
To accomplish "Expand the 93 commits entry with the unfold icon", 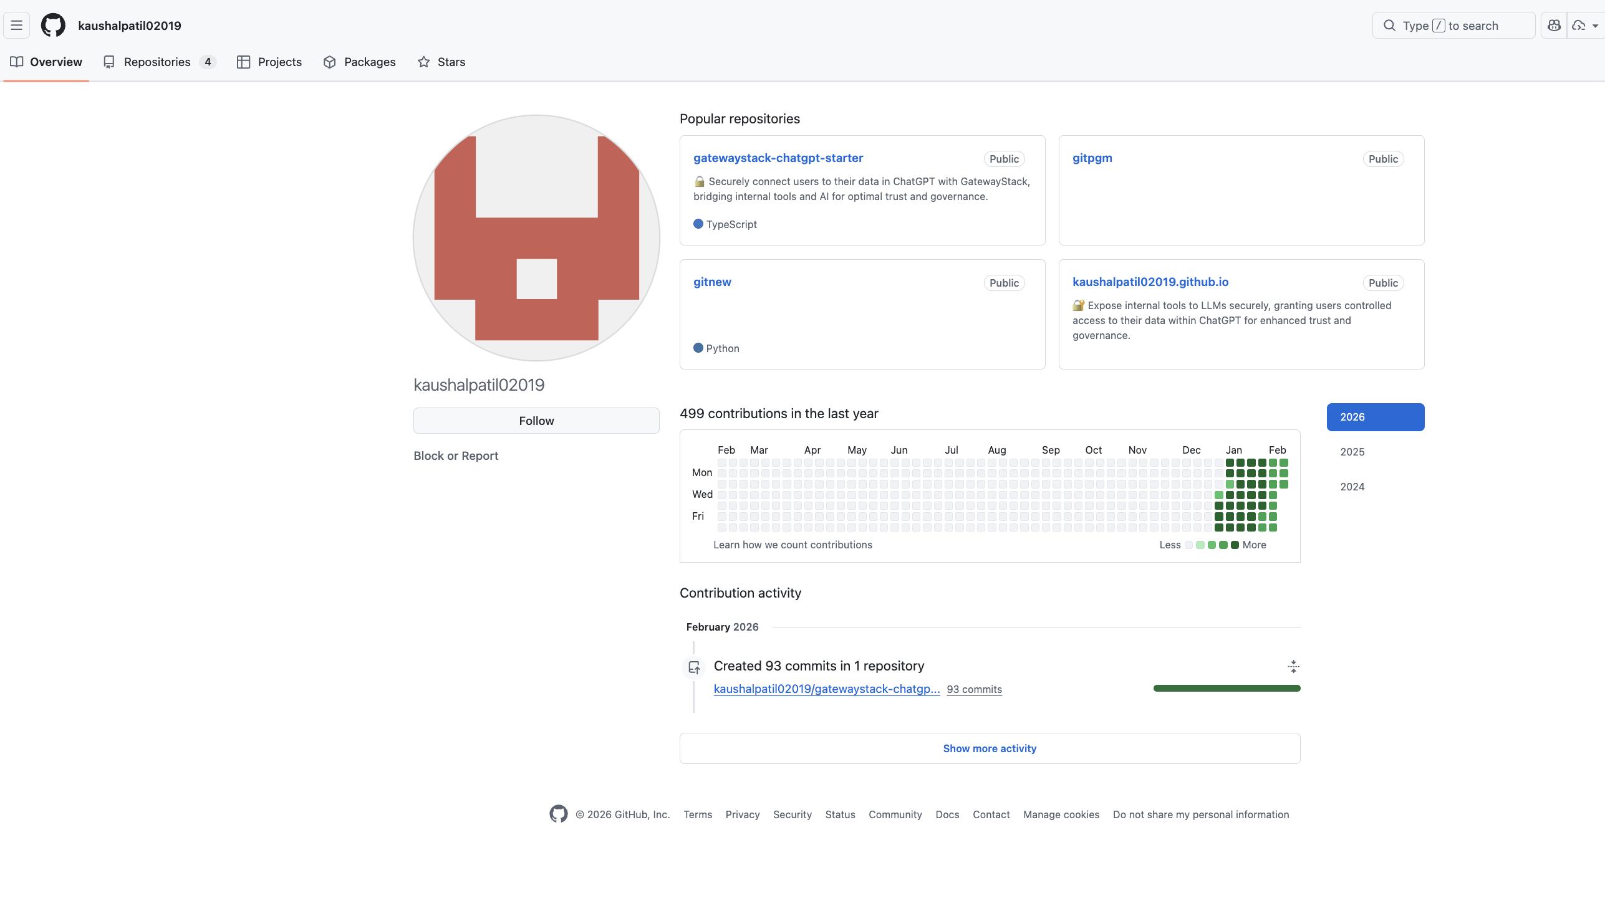I will [1293, 666].
